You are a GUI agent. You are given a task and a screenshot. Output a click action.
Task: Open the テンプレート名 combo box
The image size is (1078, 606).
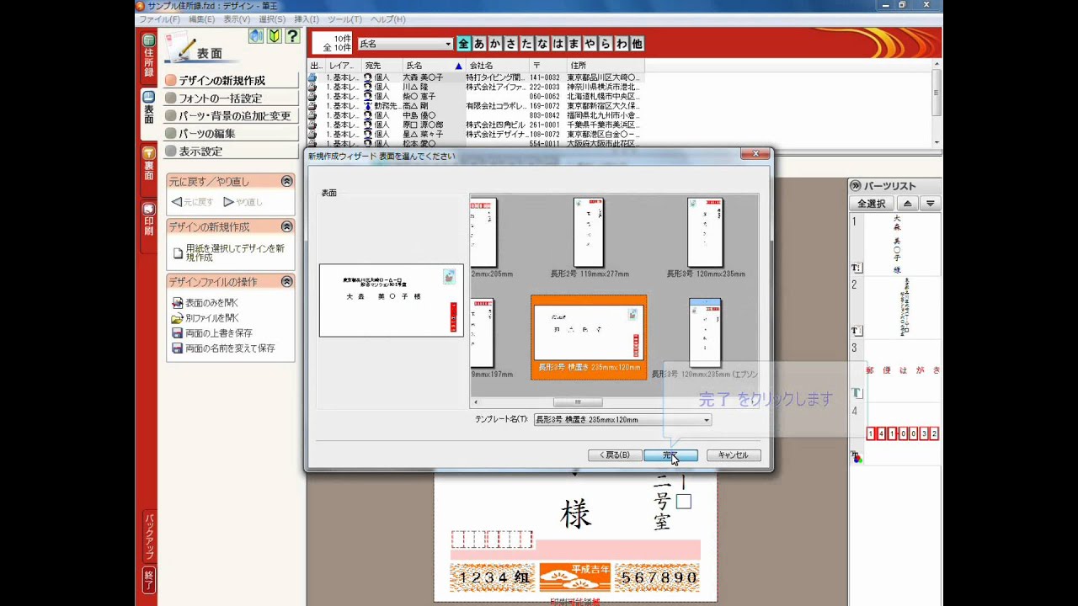[x=622, y=420]
